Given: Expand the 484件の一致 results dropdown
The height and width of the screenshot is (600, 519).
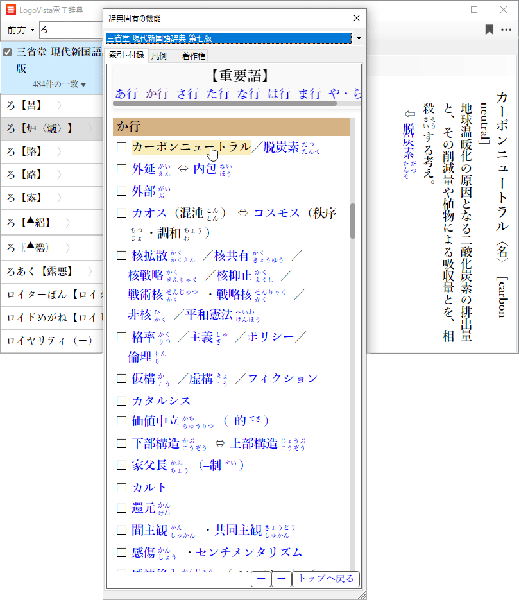Looking at the screenshot, I should pos(60,84).
